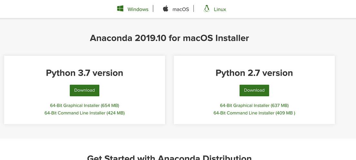Open 64-Bit Command Line Installer (424 MB) link
The height and width of the screenshot is (160, 356).
[x=84, y=113]
